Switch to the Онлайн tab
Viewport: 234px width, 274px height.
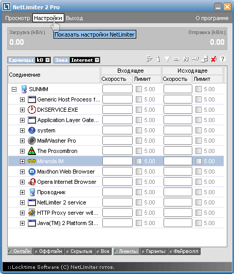20,251
